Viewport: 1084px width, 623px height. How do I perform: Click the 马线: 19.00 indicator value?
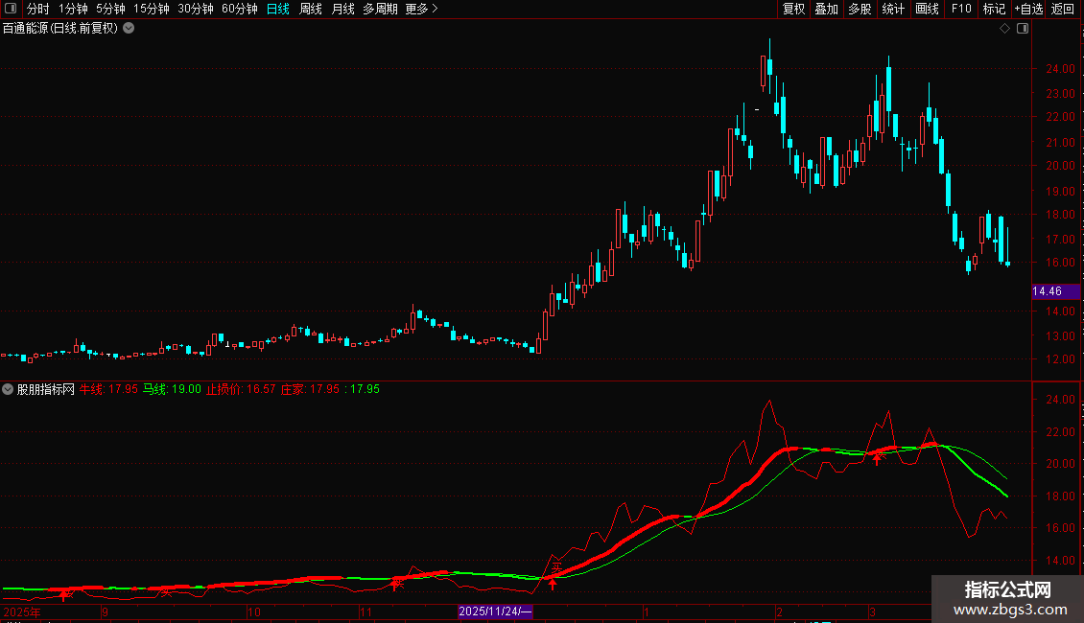(172, 389)
